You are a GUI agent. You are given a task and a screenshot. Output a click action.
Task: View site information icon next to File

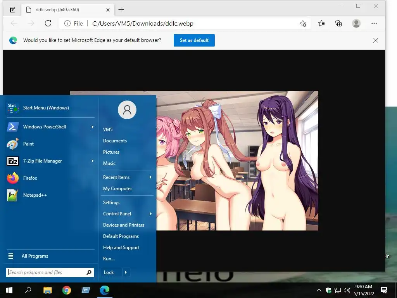67,23
